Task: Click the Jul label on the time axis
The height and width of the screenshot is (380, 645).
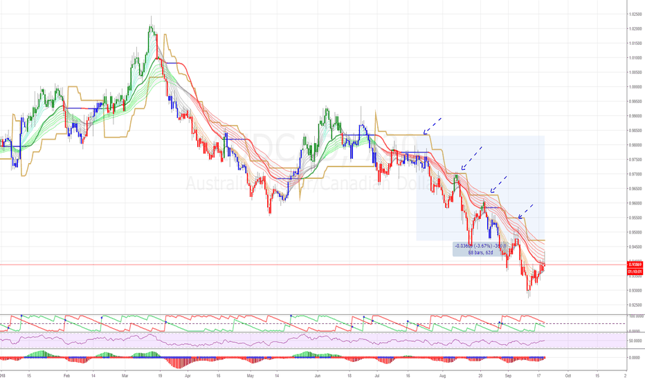Action: coord(376,375)
